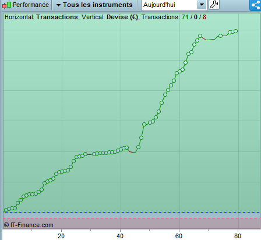Screen dimensions: 261x240
Task: Click the red dashed threshold line
Action: point(132,218)
